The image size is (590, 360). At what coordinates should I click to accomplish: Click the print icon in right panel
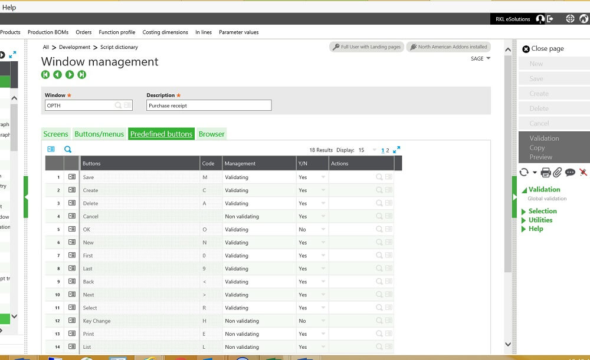pyautogui.click(x=546, y=172)
